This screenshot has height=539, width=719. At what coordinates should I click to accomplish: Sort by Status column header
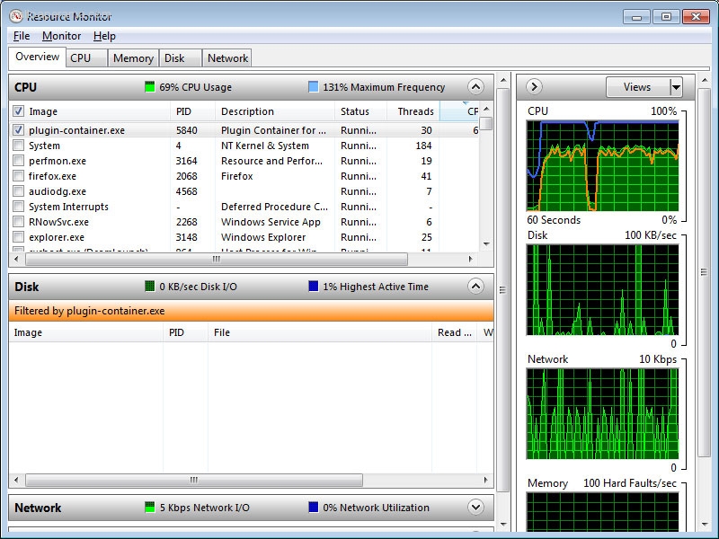click(360, 111)
